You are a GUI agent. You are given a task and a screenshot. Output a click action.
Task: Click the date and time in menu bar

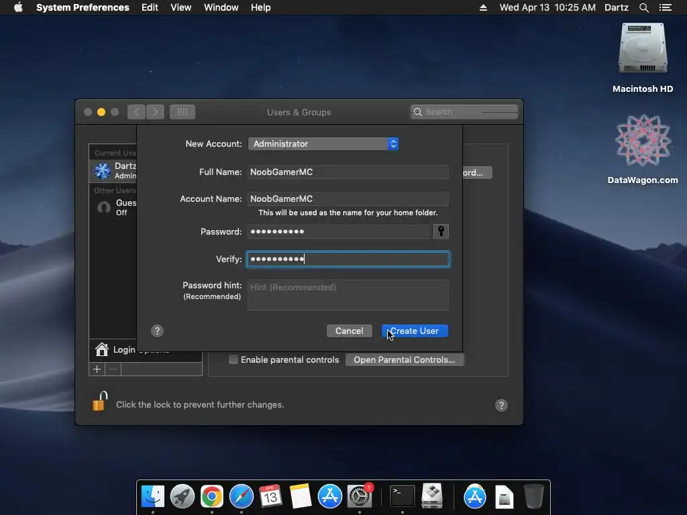click(x=547, y=7)
